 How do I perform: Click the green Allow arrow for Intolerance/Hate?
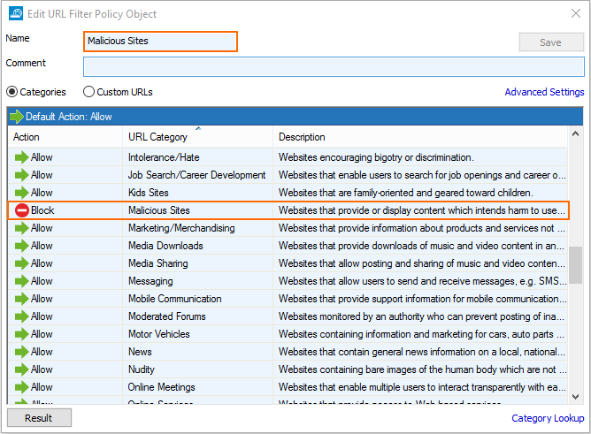coord(21,157)
